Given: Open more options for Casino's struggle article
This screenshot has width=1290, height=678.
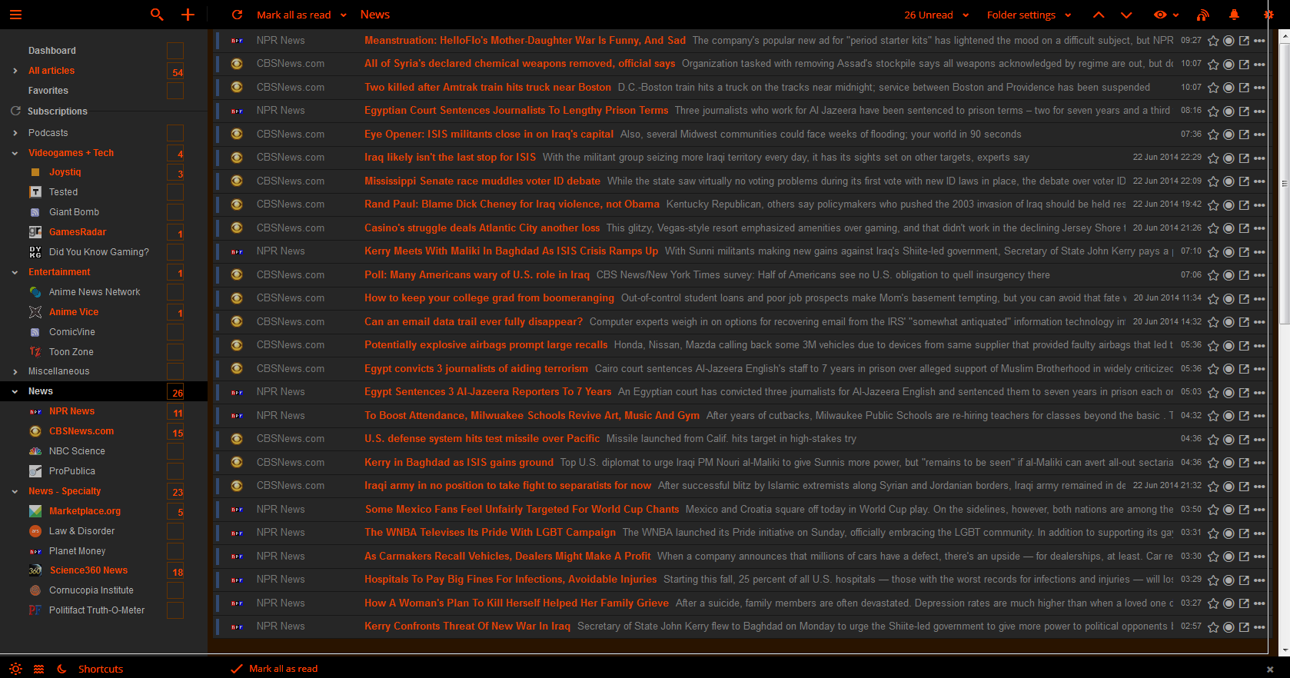Looking at the screenshot, I should coord(1259,228).
